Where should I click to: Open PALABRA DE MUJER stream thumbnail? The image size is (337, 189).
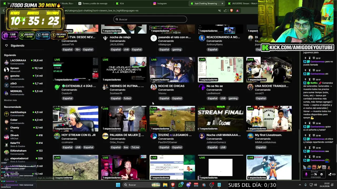124,119
